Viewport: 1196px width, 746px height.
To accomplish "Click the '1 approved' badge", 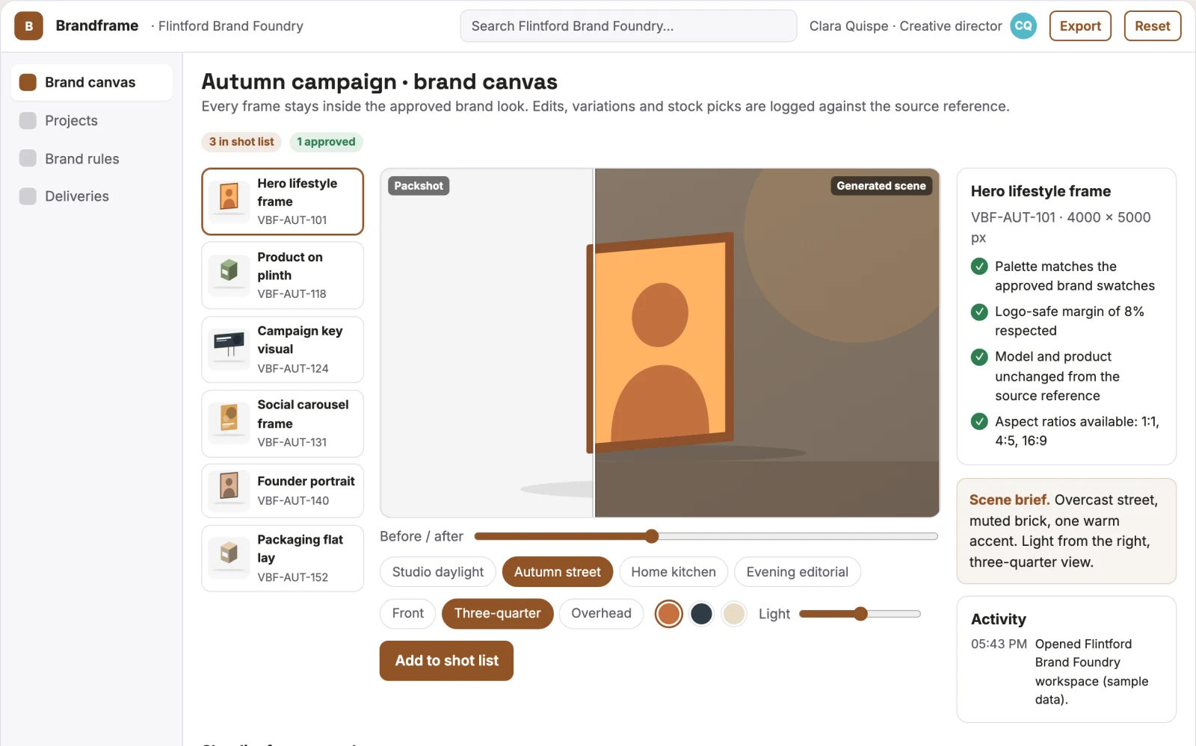I will 326,142.
